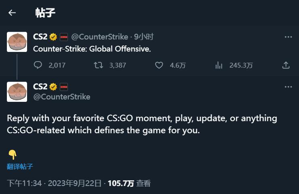Like the first CS2 post
299x194 pixels.
159,65
